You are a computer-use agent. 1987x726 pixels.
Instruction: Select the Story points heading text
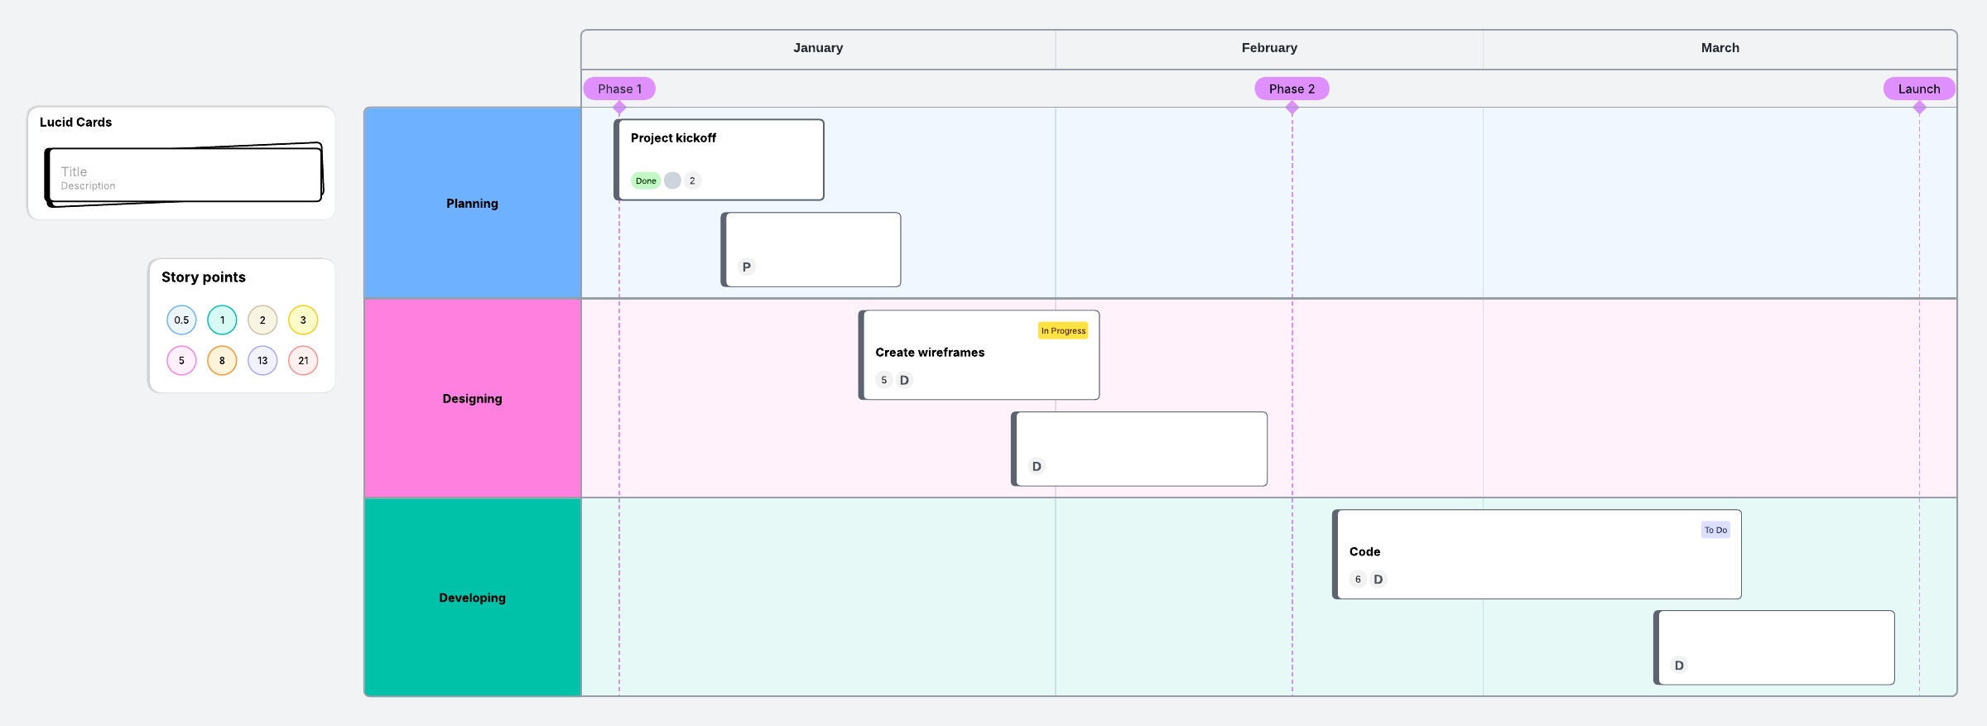204,277
